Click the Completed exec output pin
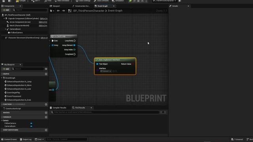 tap(75, 54)
